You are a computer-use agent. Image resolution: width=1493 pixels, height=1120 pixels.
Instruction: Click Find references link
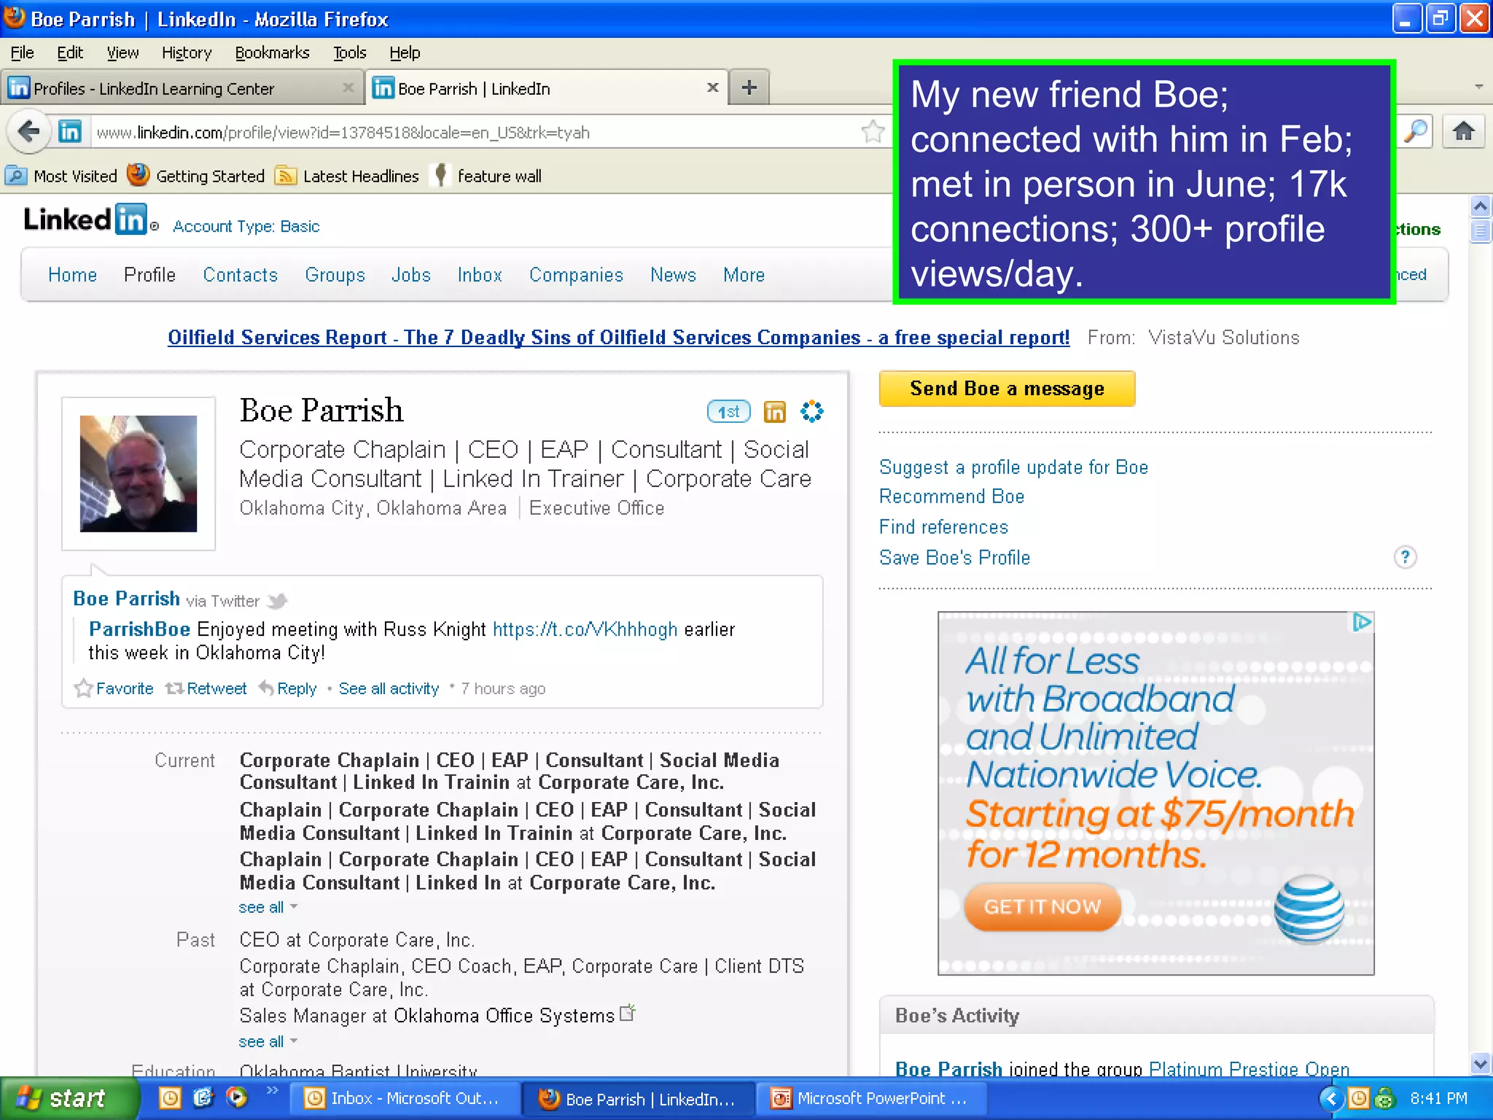click(943, 526)
